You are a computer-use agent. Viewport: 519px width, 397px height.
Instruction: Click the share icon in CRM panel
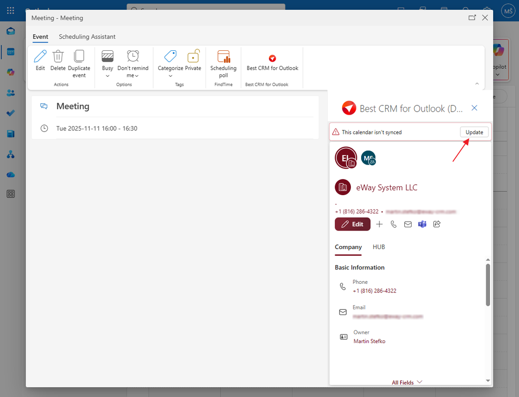tap(436, 224)
